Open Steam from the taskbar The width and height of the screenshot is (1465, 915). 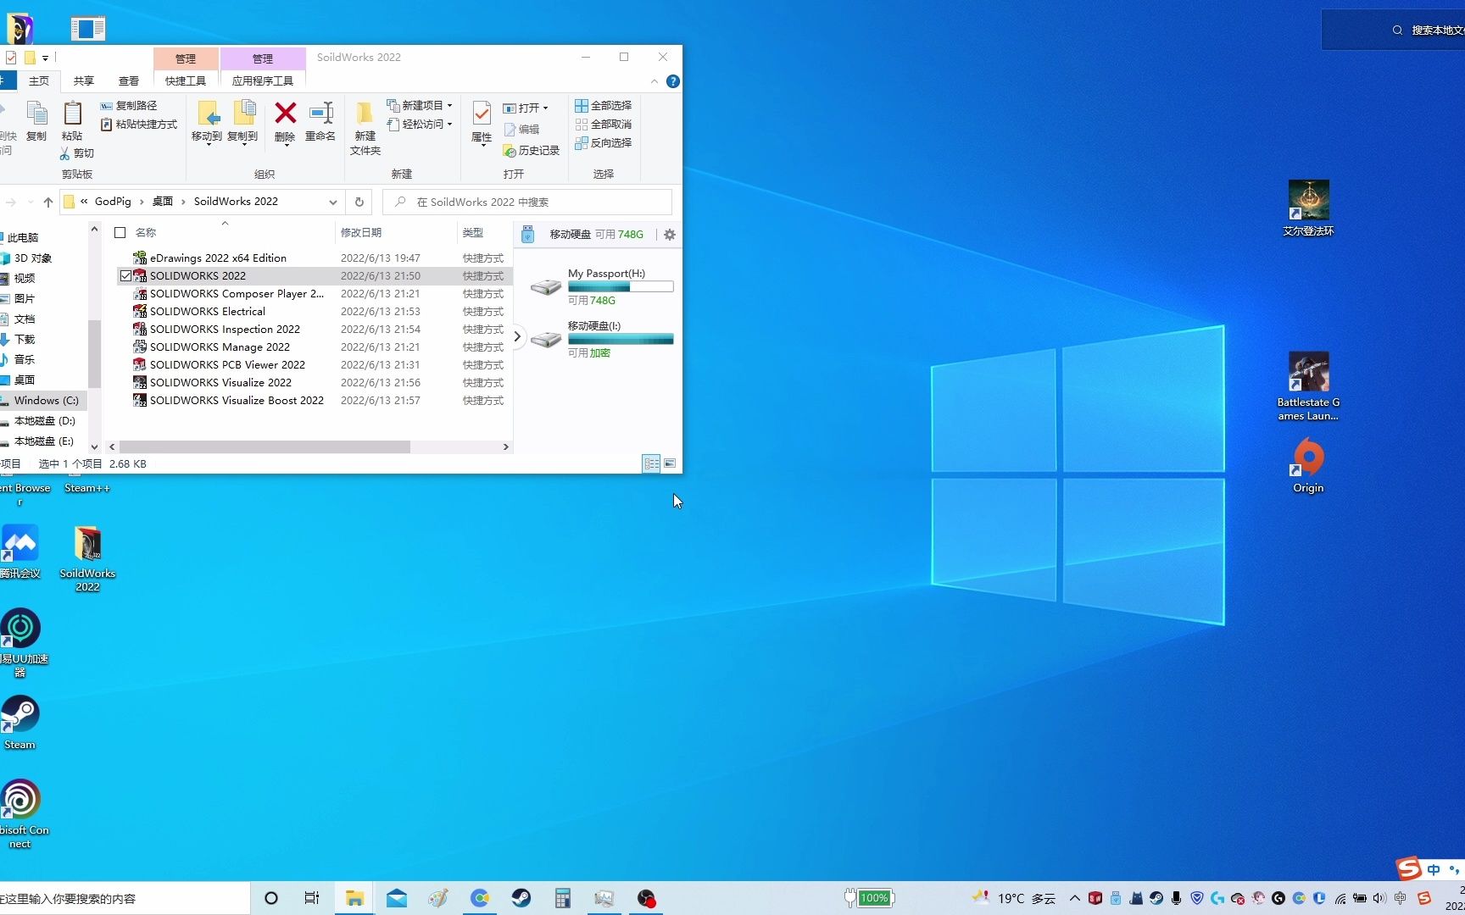[x=521, y=898]
